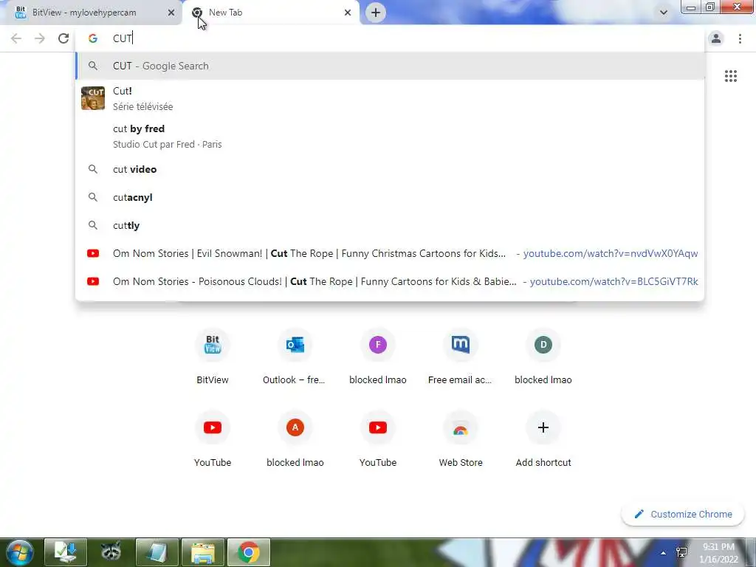Screen dimensions: 756x567
Task: Select Cut! Série télévisée suggestion
Action: coord(390,98)
